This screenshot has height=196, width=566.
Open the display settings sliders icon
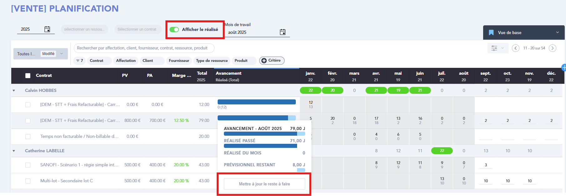click(x=494, y=48)
